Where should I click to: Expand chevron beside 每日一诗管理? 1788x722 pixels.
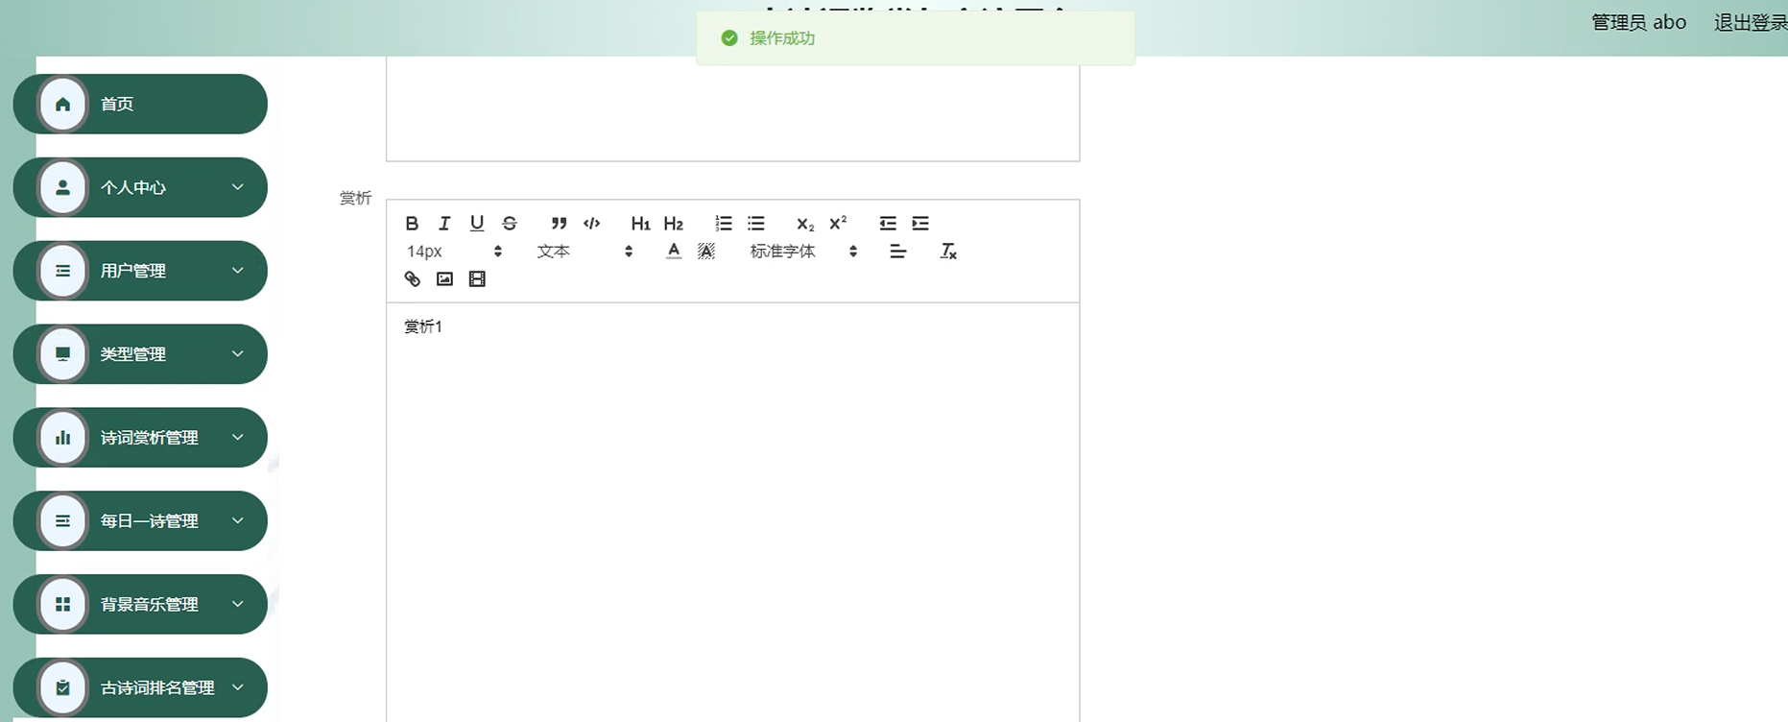238,521
